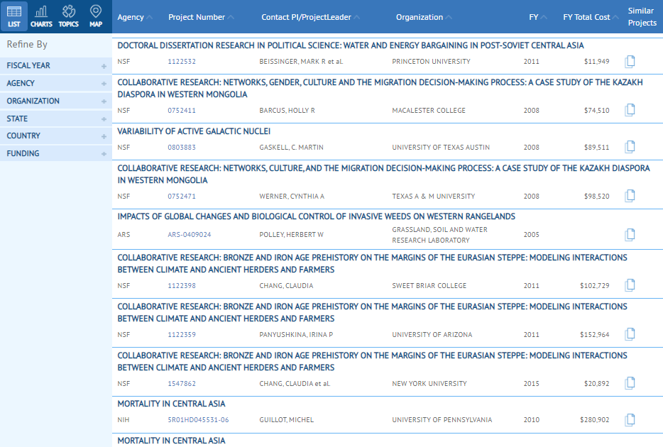Expand the Funding refine filter
663x447 pixels.
(56, 153)
